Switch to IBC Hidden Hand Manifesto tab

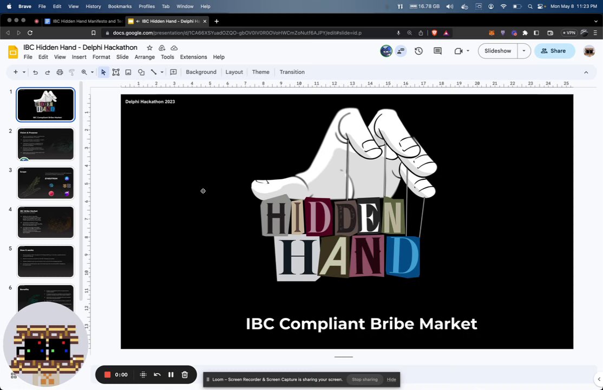(x=84, y=21)
